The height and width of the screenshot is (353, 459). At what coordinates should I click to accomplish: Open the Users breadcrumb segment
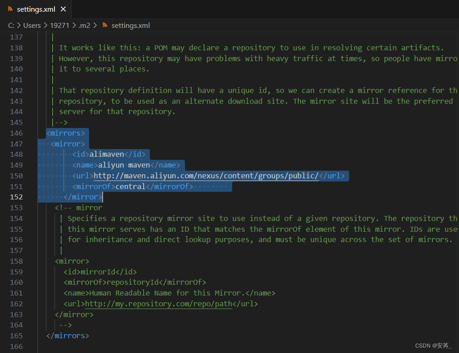pos(32,26)
